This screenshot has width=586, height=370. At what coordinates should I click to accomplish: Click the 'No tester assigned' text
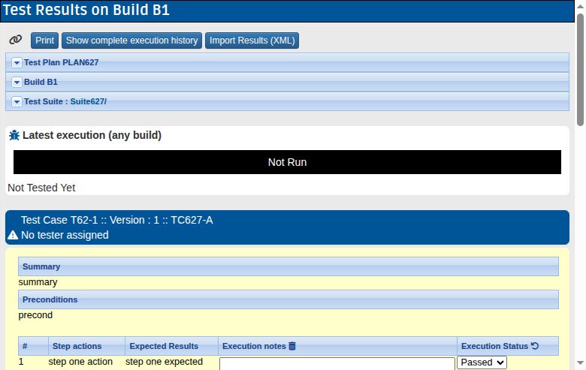[65, 235]
